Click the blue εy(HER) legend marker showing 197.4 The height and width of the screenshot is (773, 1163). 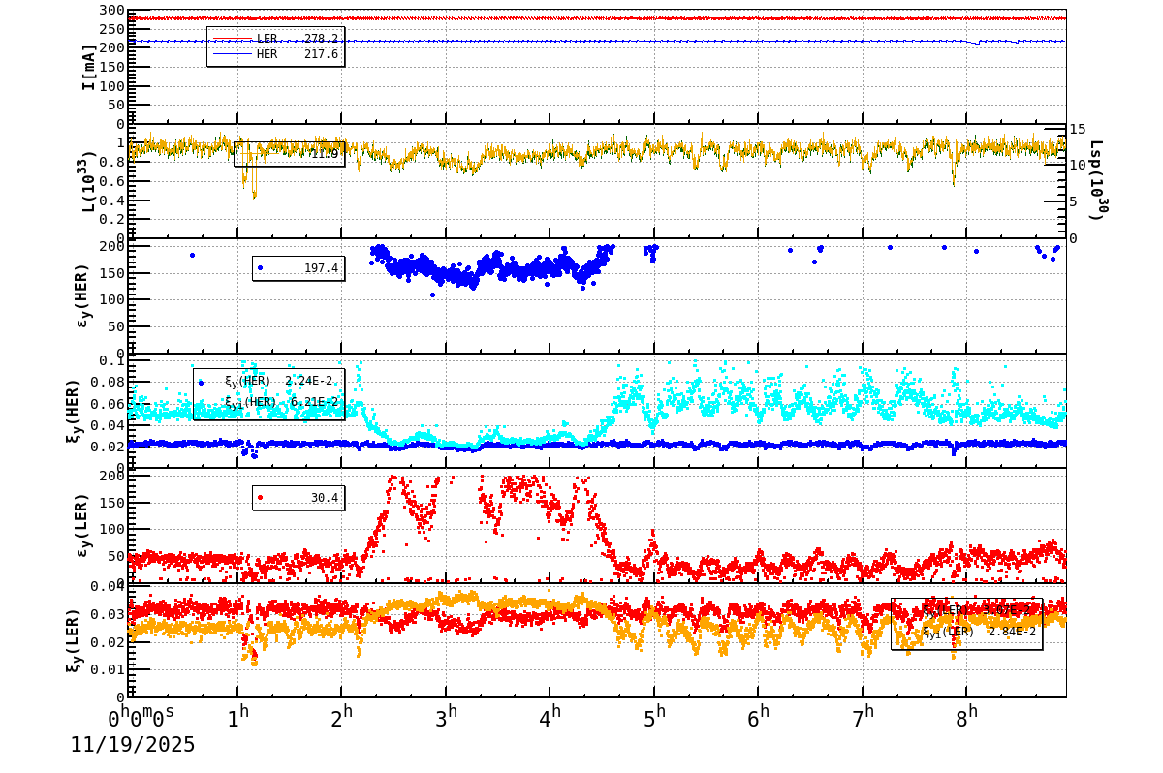coord(260,269)
